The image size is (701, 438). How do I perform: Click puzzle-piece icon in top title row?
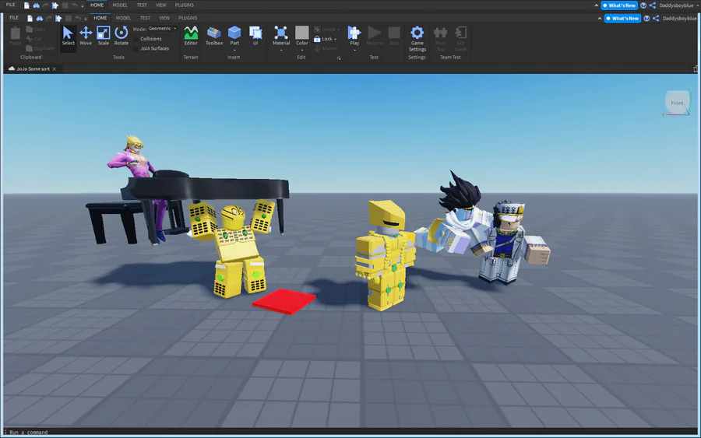click(55, 5)
